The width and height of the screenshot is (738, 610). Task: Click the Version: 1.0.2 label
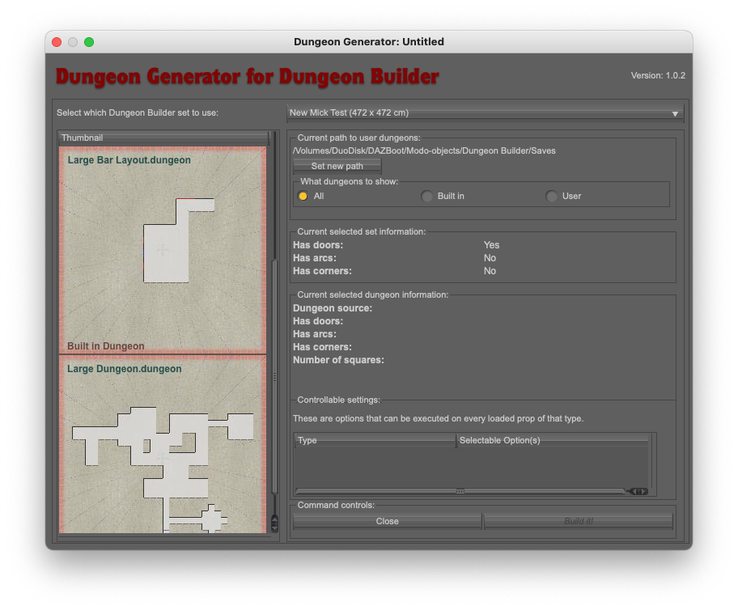(x=658, y=75)
